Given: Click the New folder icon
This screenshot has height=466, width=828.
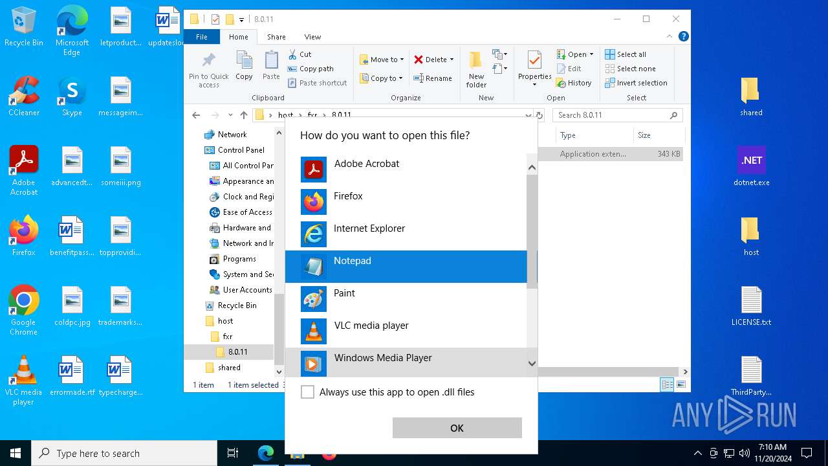Looking at the screenshot, I should (476, 70).
